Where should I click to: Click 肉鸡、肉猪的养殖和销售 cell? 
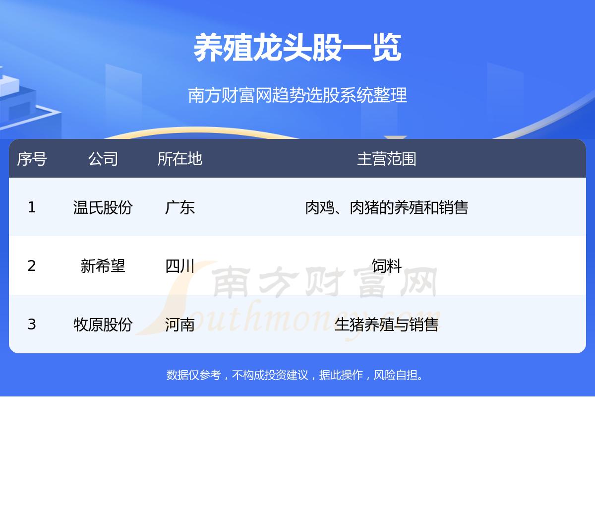(387, 207)
